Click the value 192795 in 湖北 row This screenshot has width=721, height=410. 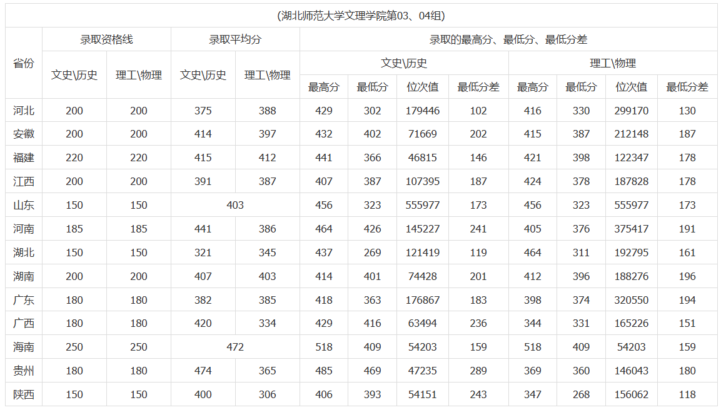tap(632, 252)
